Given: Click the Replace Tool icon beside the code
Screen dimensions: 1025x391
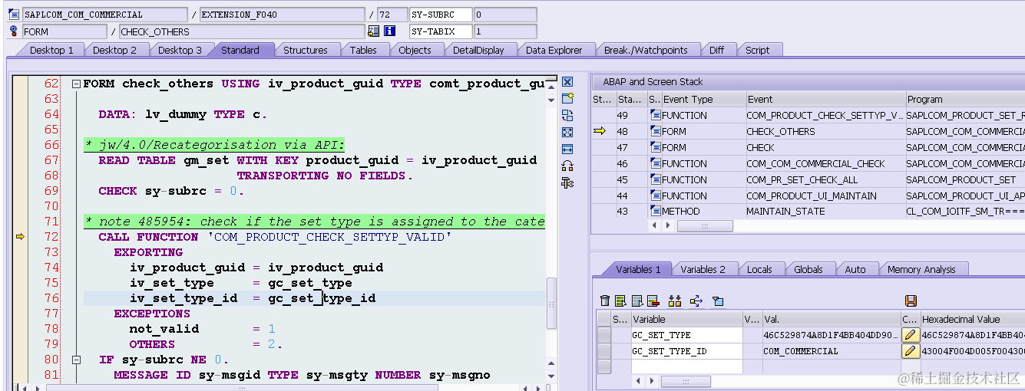Looking at the screenshot, I should pos(567,115).
